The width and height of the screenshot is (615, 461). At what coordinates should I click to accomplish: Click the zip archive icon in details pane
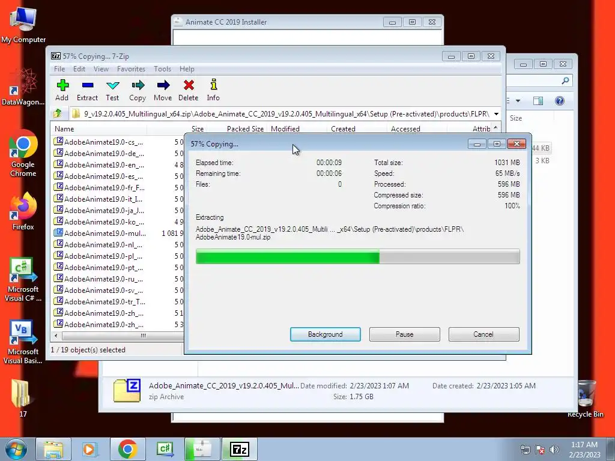pos(127,390)
